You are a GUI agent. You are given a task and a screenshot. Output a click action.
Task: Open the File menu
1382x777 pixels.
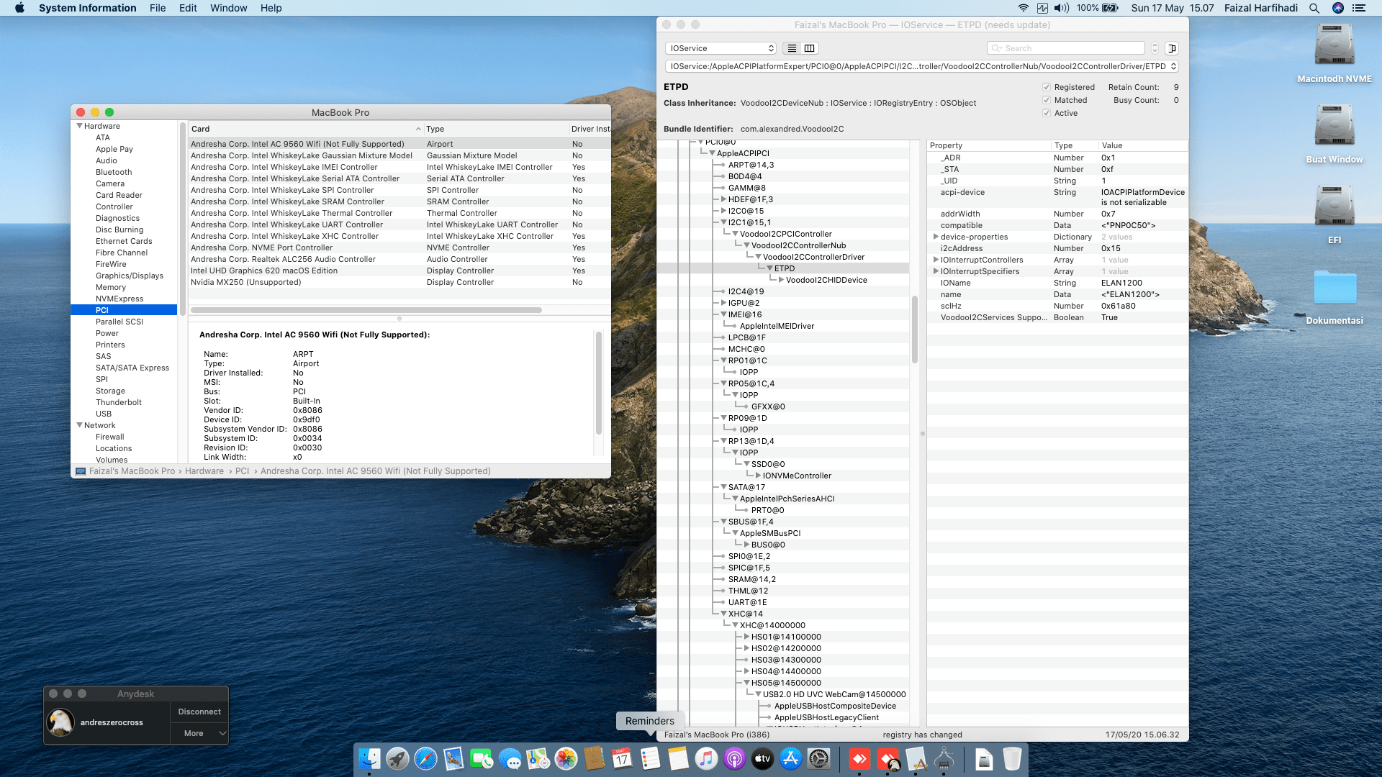(158, 8)
